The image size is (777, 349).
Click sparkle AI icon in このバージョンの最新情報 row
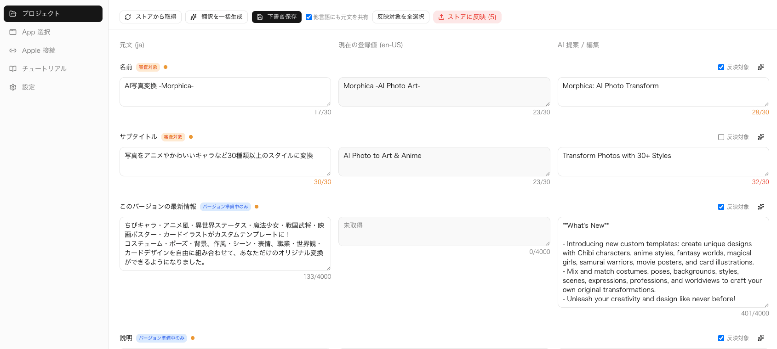tap(761, 207)
